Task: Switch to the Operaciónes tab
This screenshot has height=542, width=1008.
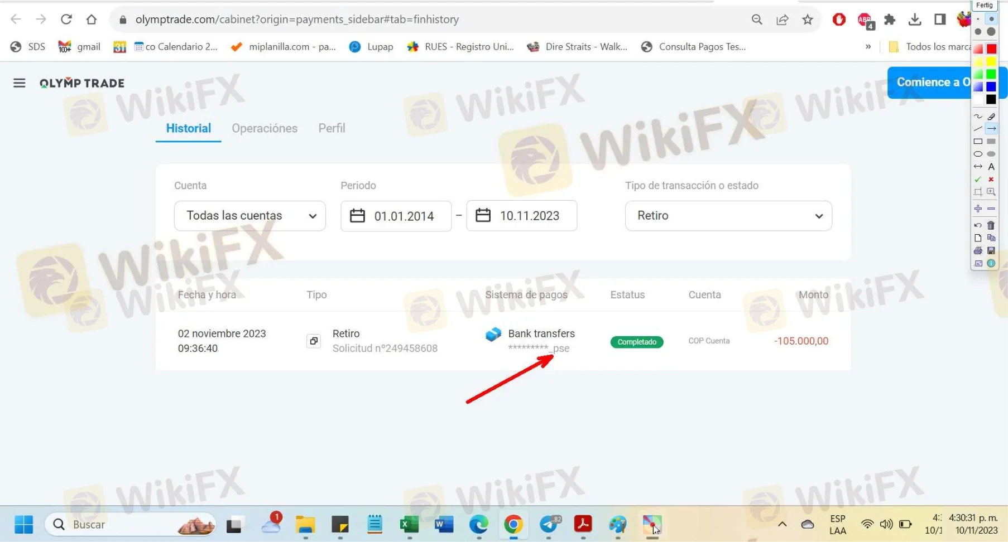Action: point(265,128)
